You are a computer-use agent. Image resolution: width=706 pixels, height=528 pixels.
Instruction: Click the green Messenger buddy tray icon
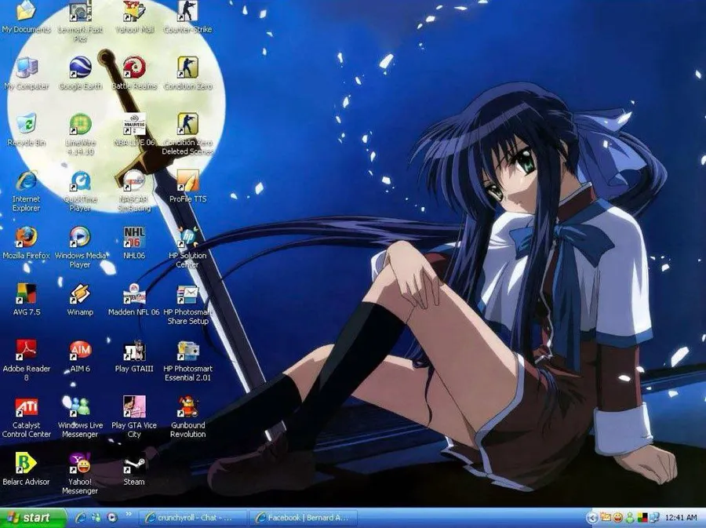coord(630,518)
